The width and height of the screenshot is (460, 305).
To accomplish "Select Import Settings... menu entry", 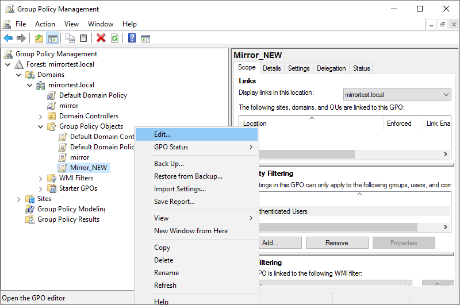I will pyautogui.click(x=197, y=188).
